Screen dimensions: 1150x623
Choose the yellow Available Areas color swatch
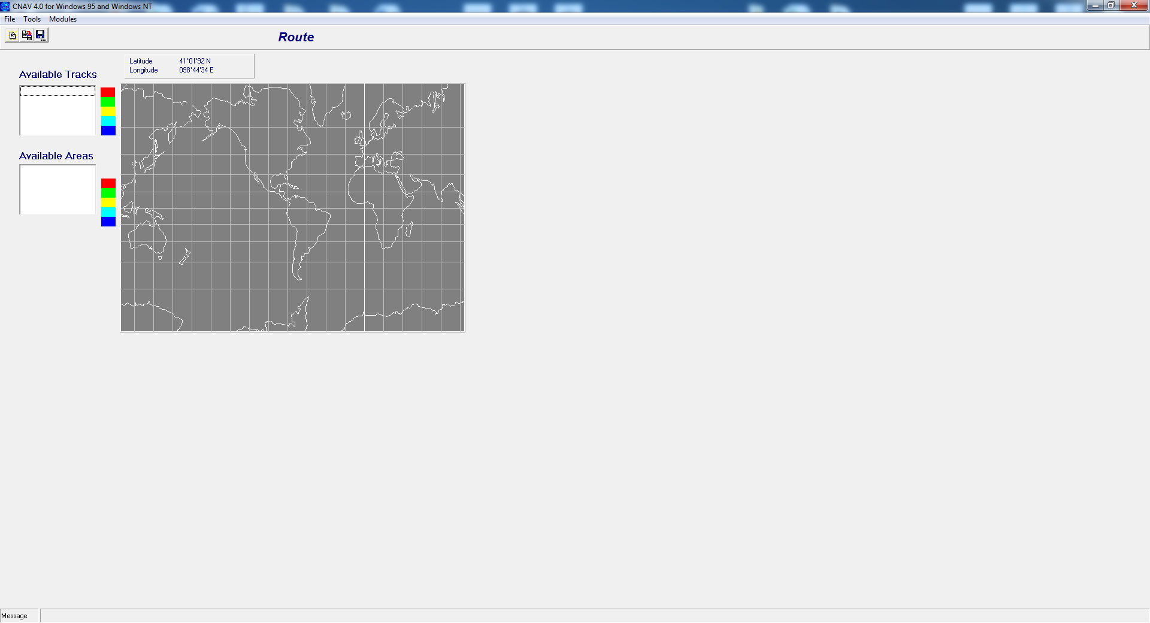pyautogui.click(x=108, y=202)
